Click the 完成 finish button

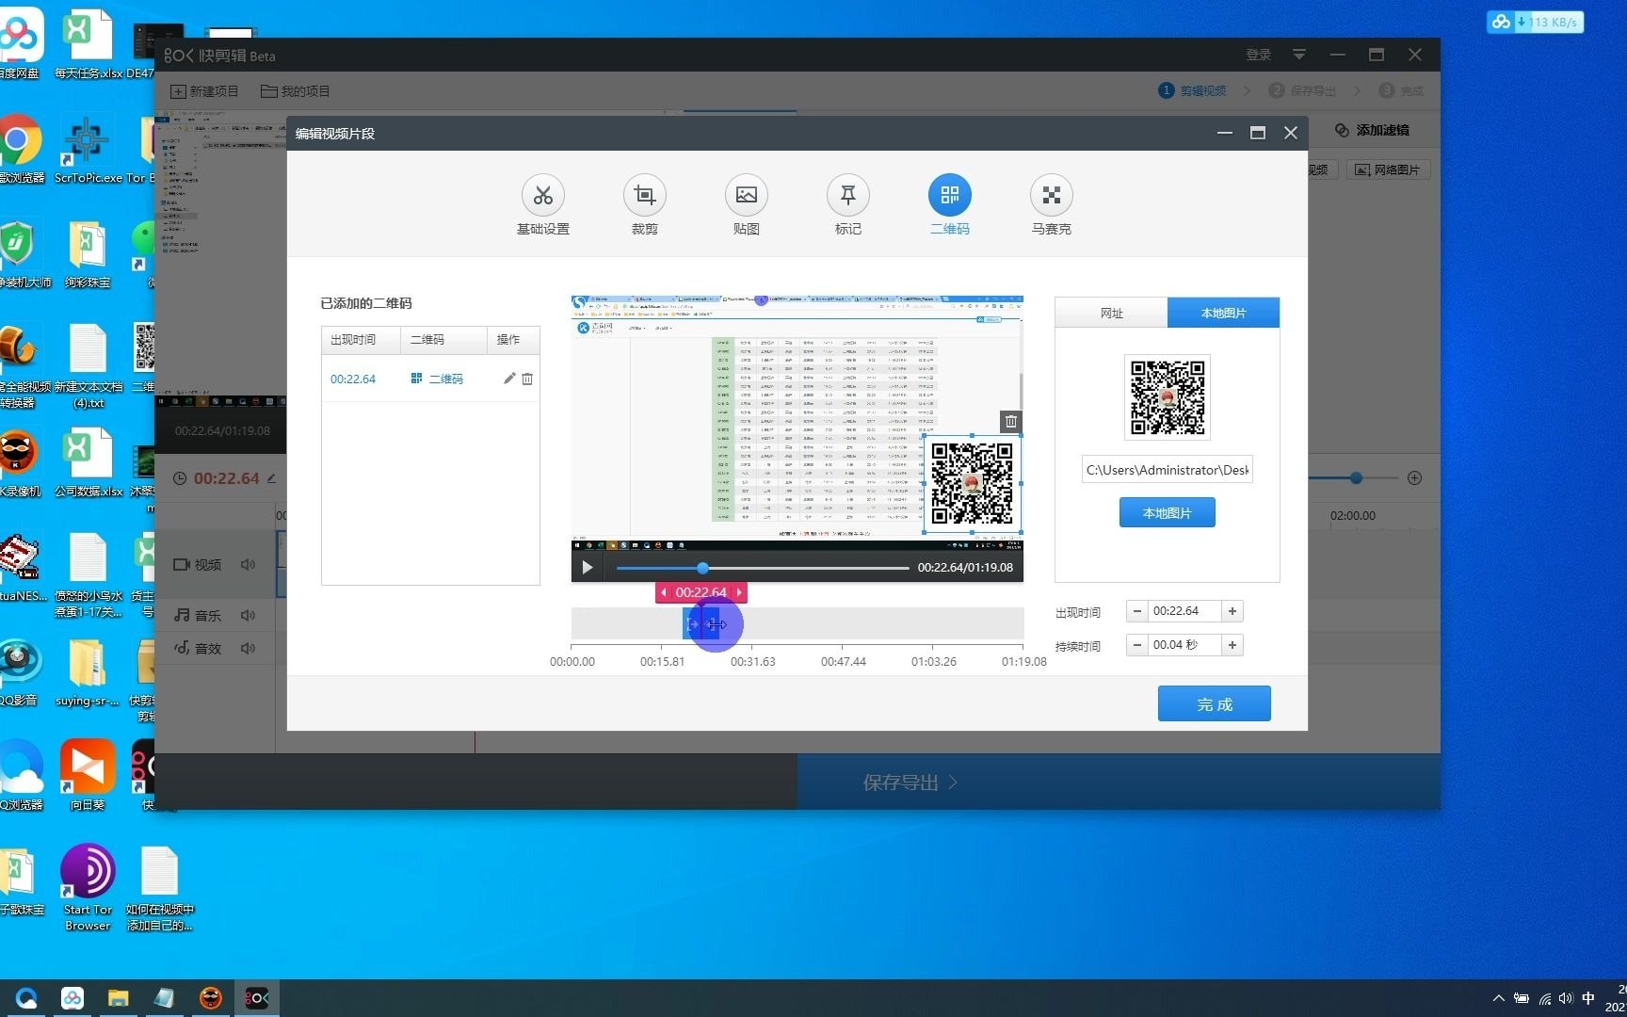click(1215, 703)
